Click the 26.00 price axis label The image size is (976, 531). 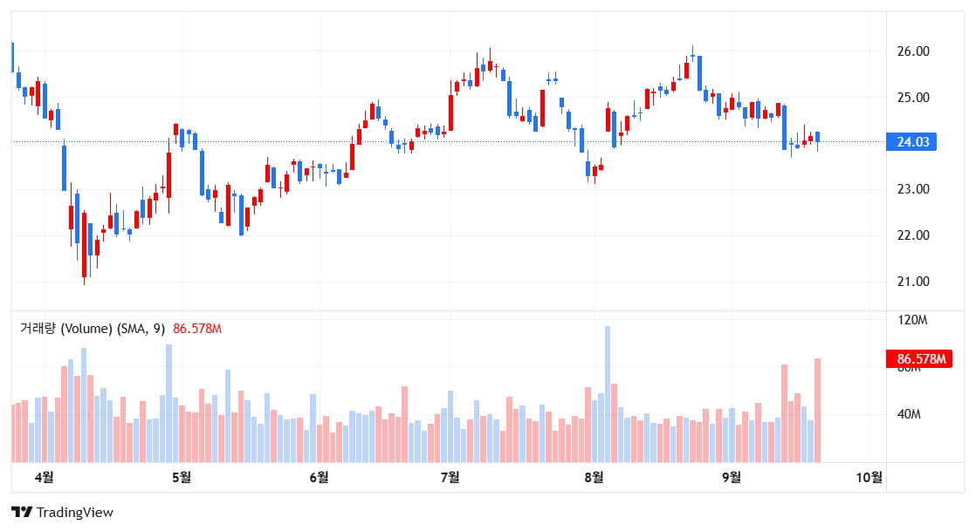(913, 51)
